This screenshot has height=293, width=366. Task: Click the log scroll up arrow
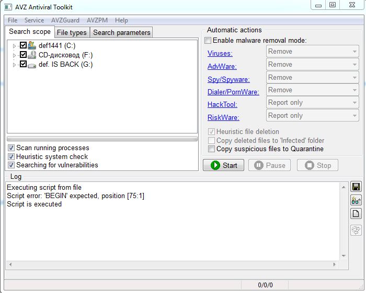pyautogui.click(x=344, y=187)
